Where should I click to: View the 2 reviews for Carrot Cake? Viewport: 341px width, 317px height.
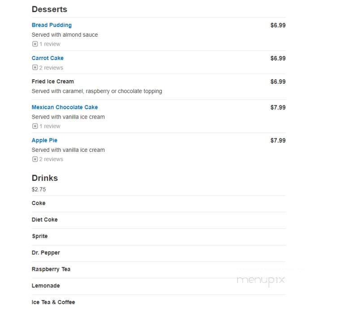[x=51, y=68]
